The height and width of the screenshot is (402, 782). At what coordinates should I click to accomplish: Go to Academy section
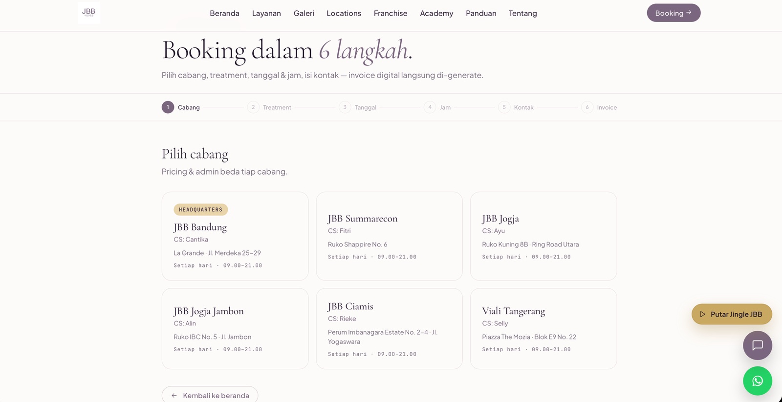coord(436,13)
